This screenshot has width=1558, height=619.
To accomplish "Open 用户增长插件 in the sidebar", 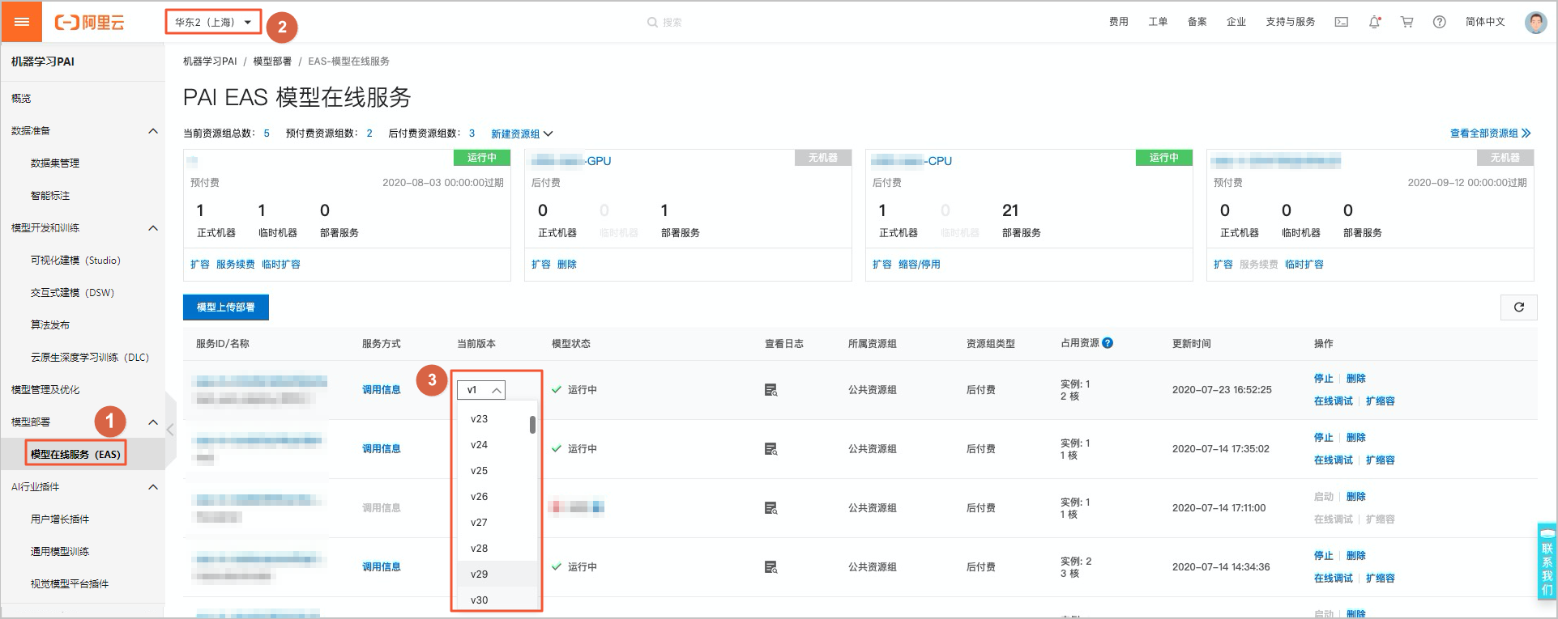I will (60, 519).
